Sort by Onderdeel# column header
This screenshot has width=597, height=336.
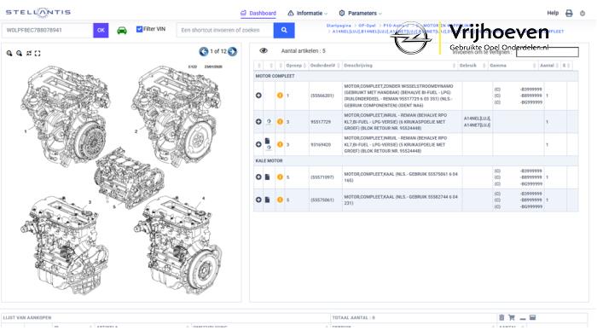(325, 66)
